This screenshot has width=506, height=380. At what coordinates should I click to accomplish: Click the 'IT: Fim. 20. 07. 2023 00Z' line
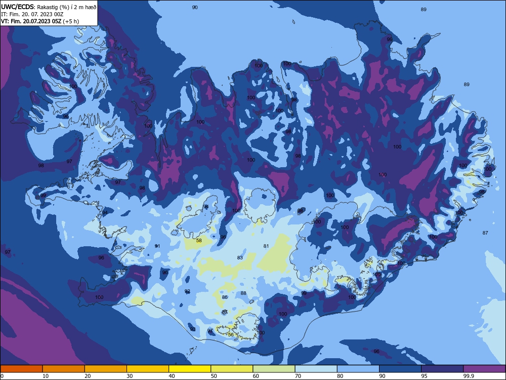(x=32, y=14)
